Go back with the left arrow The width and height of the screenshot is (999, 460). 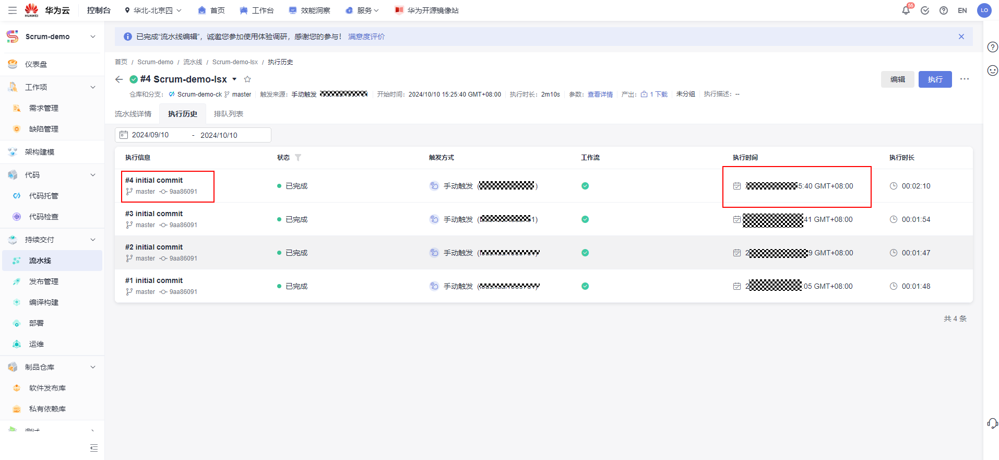click(x=119, y=79)
